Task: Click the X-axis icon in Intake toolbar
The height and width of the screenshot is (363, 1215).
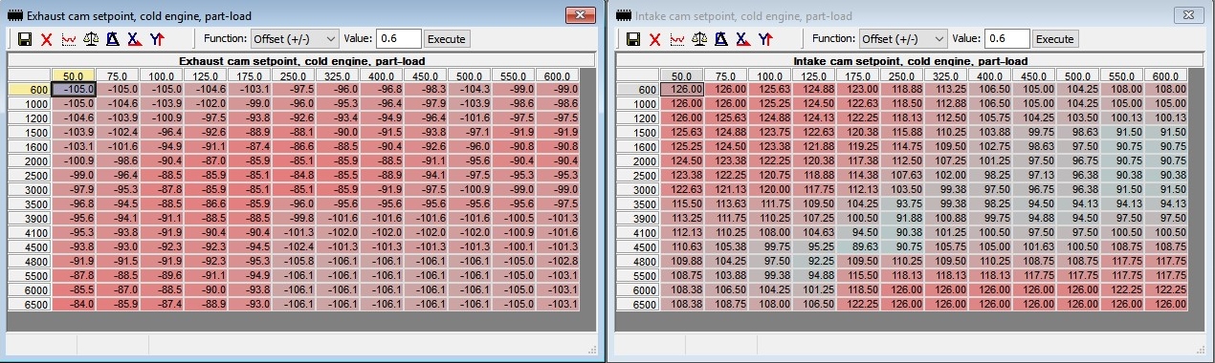Action: tap(742, 39)
